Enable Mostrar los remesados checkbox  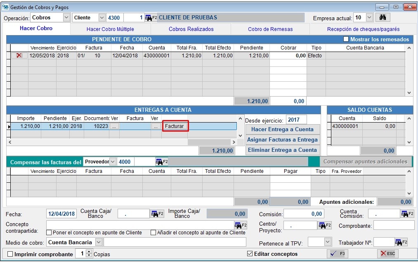(x=346, y=40)
